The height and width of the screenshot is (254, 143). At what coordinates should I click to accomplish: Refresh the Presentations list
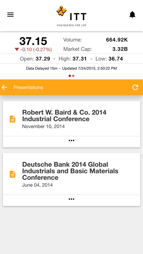click(x=135, y=87)
